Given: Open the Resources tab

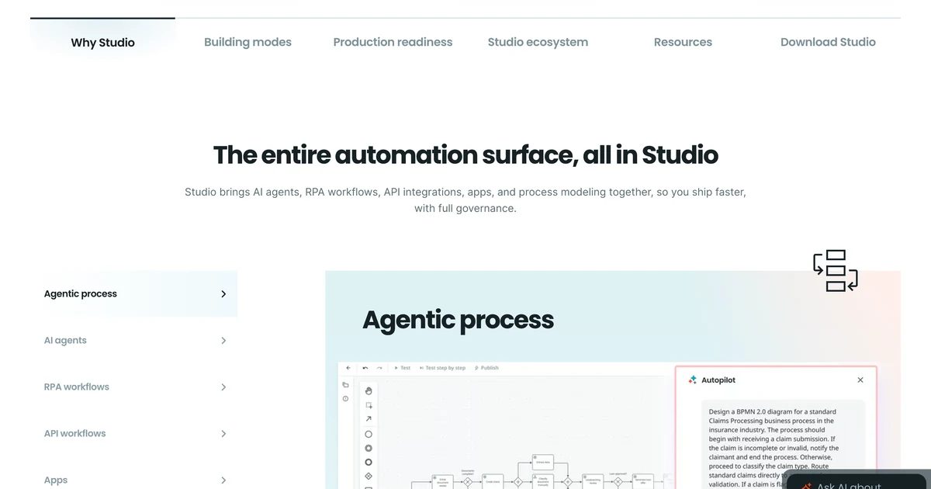Looking at the screenshot, I should click(683, 43).
